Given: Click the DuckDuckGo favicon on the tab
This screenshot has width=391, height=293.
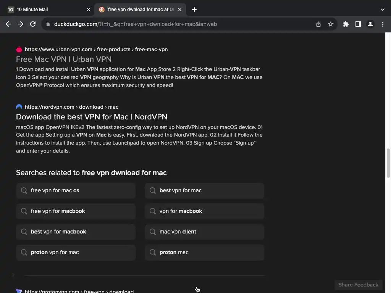Looking at the screenshot, I should point(102,10).
